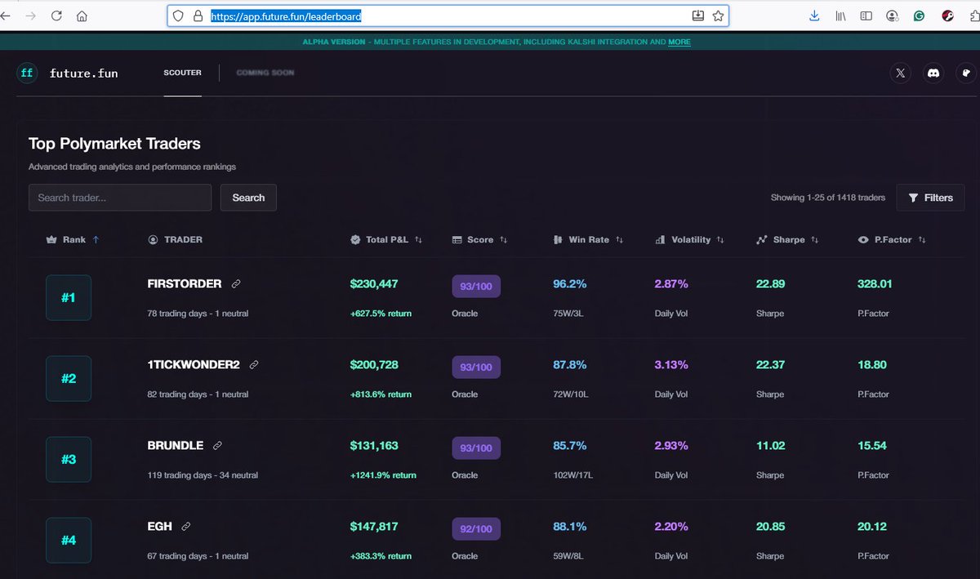
Task: Click link icon beside BRUNDLE
Action: coord(217,446)
